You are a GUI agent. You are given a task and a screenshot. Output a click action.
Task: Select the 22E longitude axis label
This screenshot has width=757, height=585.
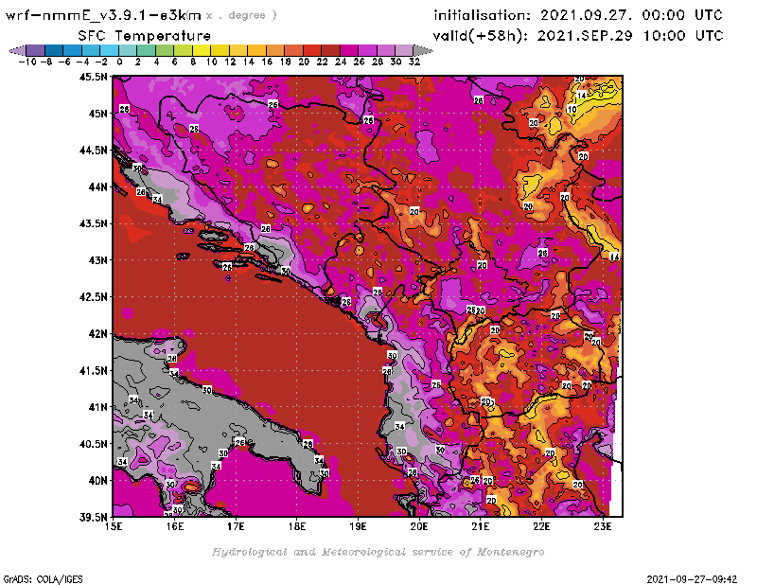[541, 526]
